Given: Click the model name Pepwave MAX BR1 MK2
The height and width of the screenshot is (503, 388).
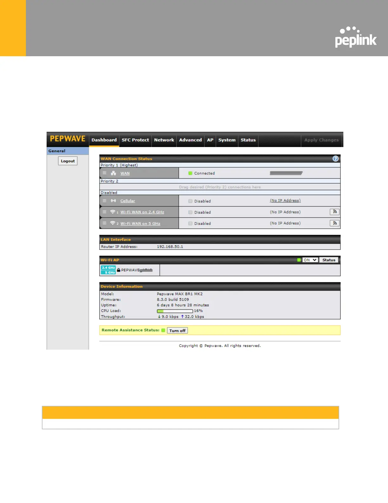Looking at the screenshot, I should coord(180,294).
